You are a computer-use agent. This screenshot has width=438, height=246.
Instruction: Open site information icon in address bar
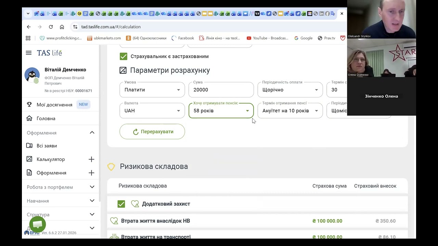coord(75,27)
